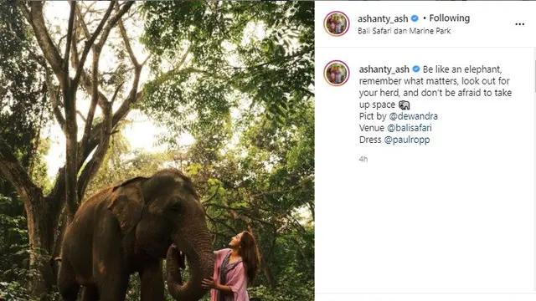536x301 pixels.
Task: Open the @balisafari venue mention
Action: [x=410, y=128]
